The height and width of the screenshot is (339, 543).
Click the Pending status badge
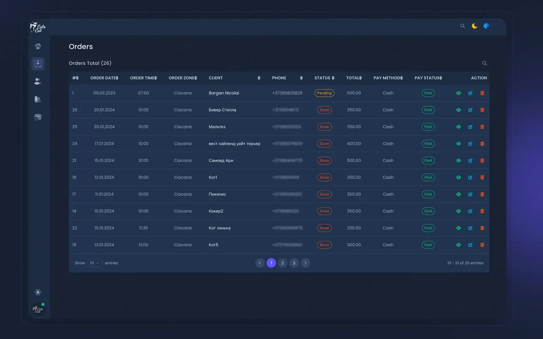(324, 93)
